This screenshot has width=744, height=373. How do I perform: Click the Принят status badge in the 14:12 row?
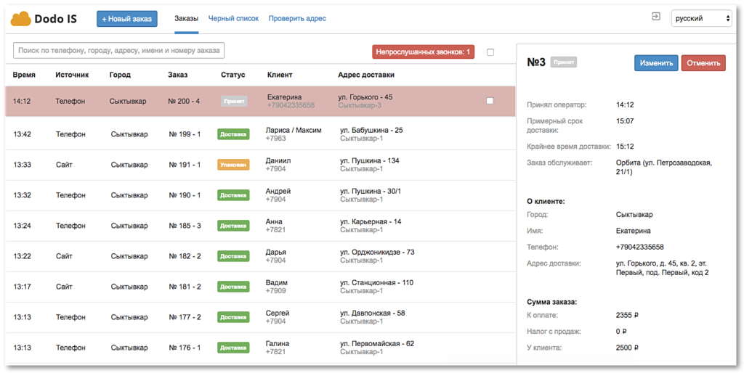coord(234,101)
